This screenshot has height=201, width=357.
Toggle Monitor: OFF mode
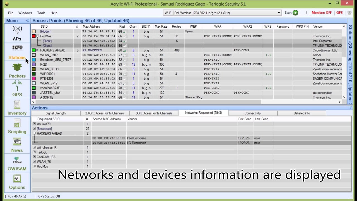322,13
